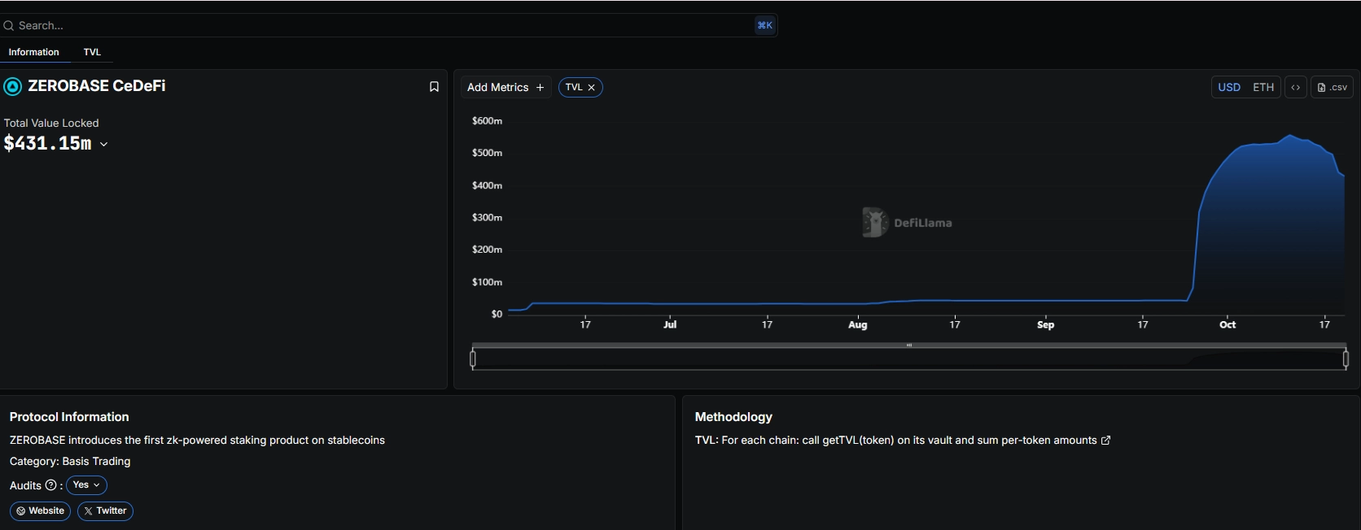Click the ZEROBASE CeDeFi logo icon
This screenshot has width=1361, height=530.
(x=13, y=86)
